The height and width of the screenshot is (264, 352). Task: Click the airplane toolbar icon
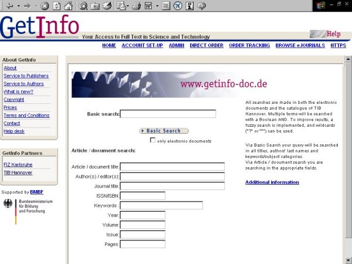click(178, 6)
